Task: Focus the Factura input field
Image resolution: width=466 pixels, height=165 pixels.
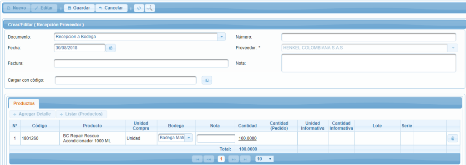Action: click(x=141, y=63)
